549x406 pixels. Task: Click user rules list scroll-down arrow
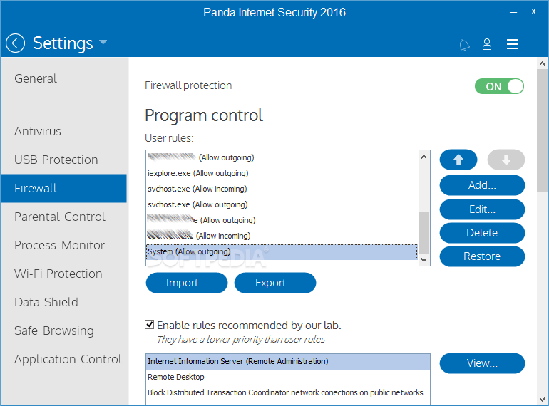tap(424, 259)
